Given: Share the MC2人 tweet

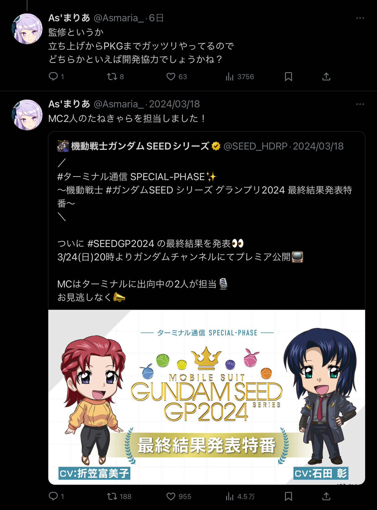Looking at the screenshot, I should coord(326,496).
